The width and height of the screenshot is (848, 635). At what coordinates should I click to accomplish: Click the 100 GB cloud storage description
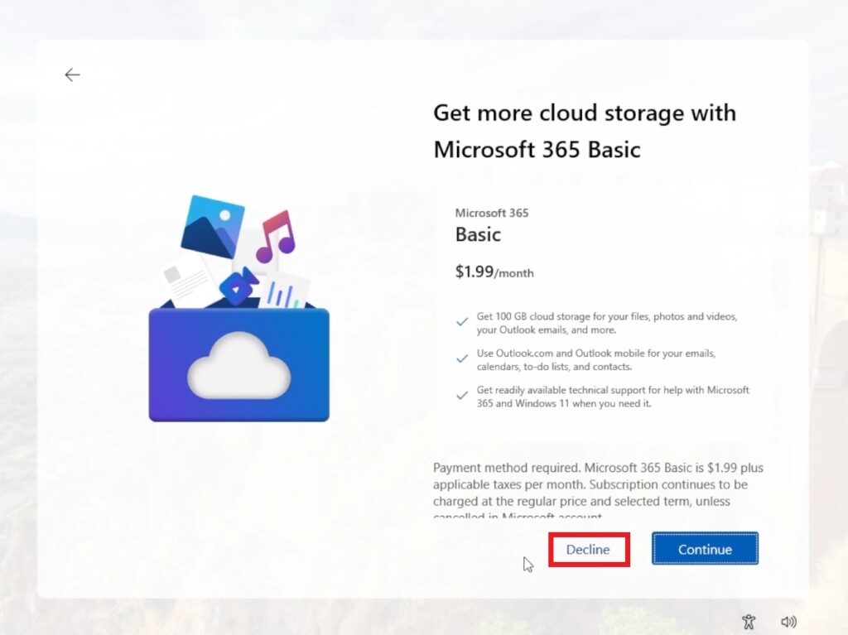[606, 323]
